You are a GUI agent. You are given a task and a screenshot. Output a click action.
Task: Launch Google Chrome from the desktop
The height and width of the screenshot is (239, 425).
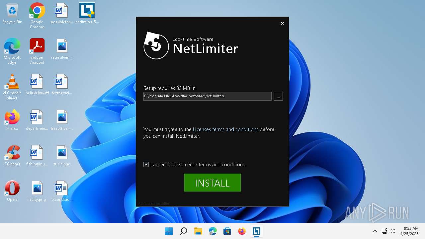(x=37, y=16)
